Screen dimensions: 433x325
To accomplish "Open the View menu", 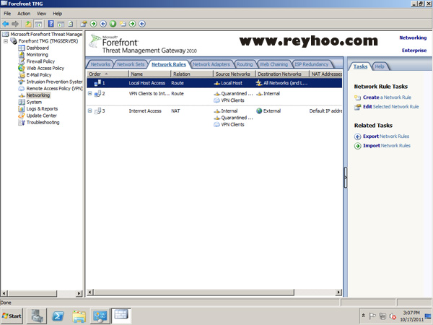I will pyautogui.click(x=42, y=14).
